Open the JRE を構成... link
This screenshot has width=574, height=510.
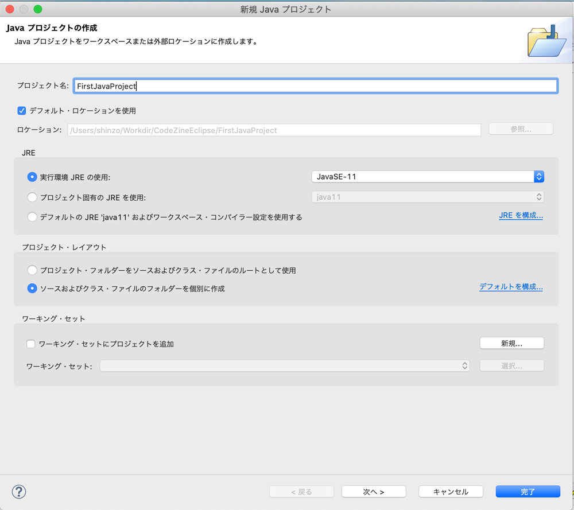pyautogui.click(x=521, y=215)
